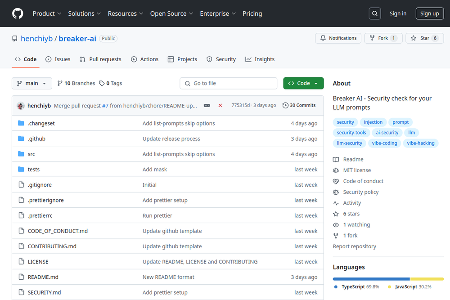Star the breaker-ai repository
This screenshot has height=300, width=450.
tap(424, 38)
